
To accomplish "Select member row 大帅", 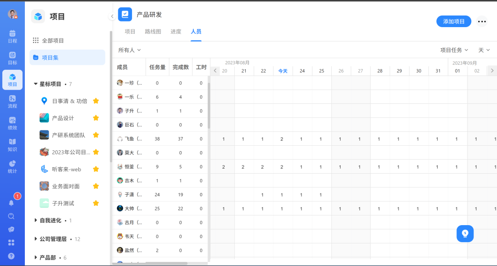I will pos(161,209).
